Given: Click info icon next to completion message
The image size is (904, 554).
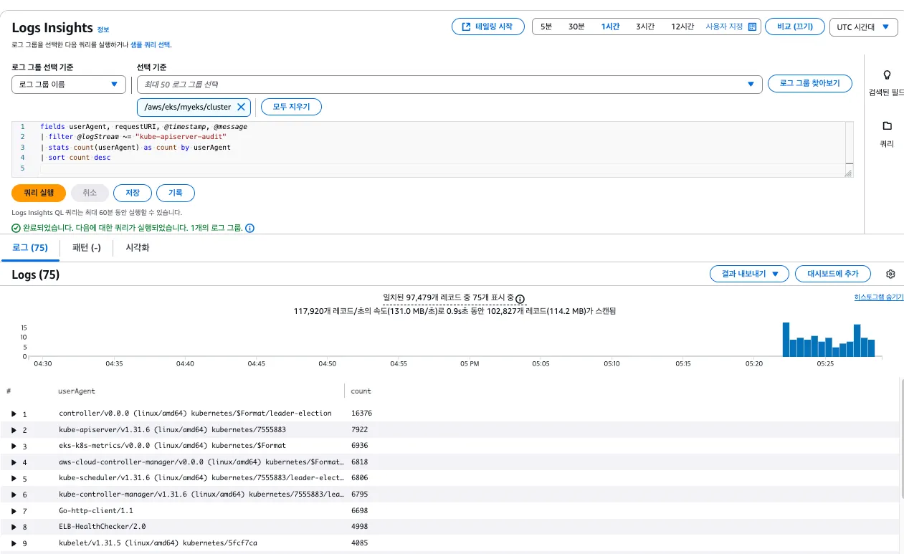Looking at the screenshot, I should tap(250, 228).
